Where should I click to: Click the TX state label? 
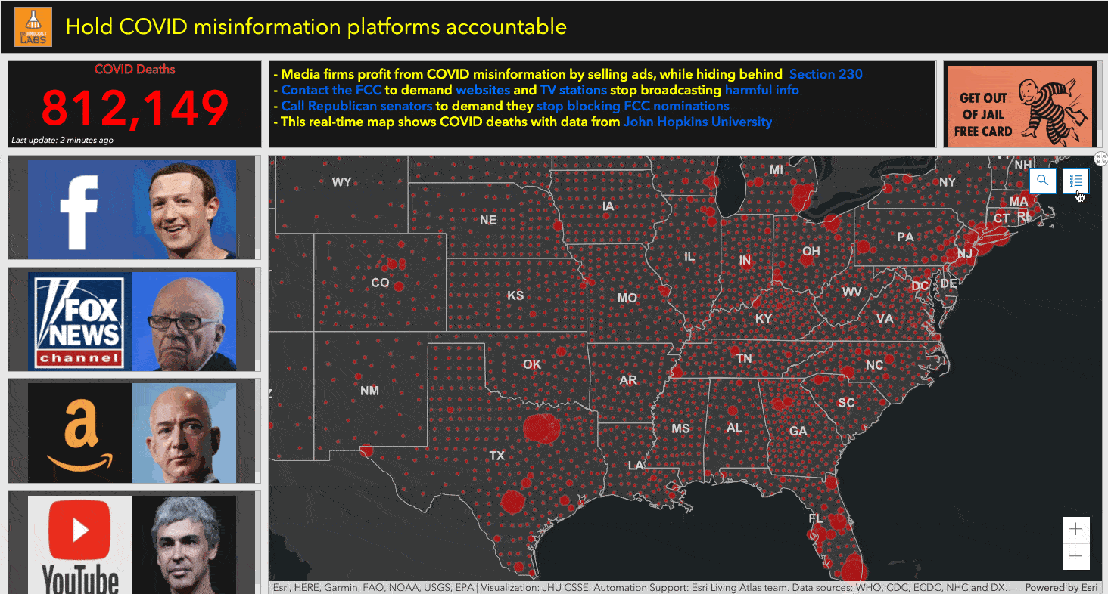click(496, 456)
